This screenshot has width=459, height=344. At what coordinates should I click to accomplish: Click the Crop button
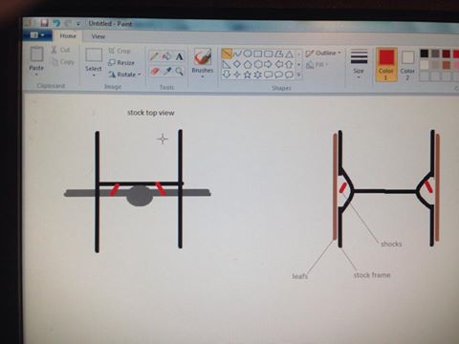pyautogui.click(x=120, y=51)
